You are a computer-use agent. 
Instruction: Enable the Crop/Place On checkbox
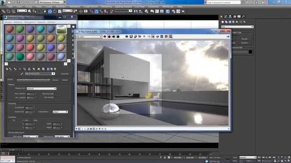10,120
